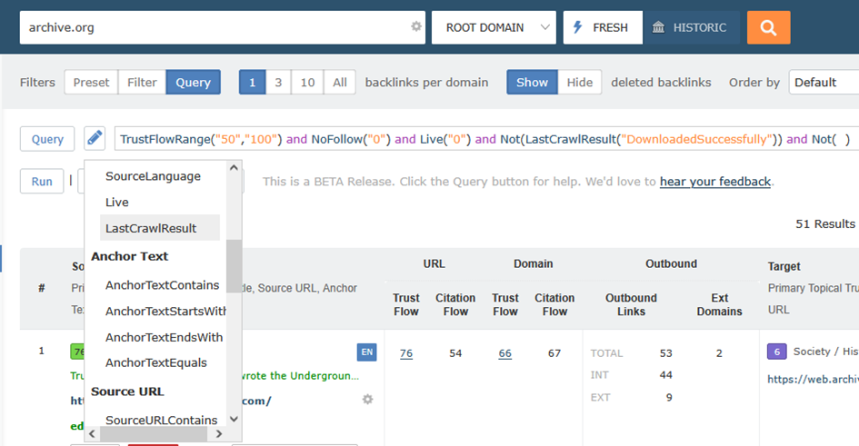Image resolution: width=859 pixels, height=446 pixels.
Task: Click the gear icon in first result row
Action: [x=367, y=400]
